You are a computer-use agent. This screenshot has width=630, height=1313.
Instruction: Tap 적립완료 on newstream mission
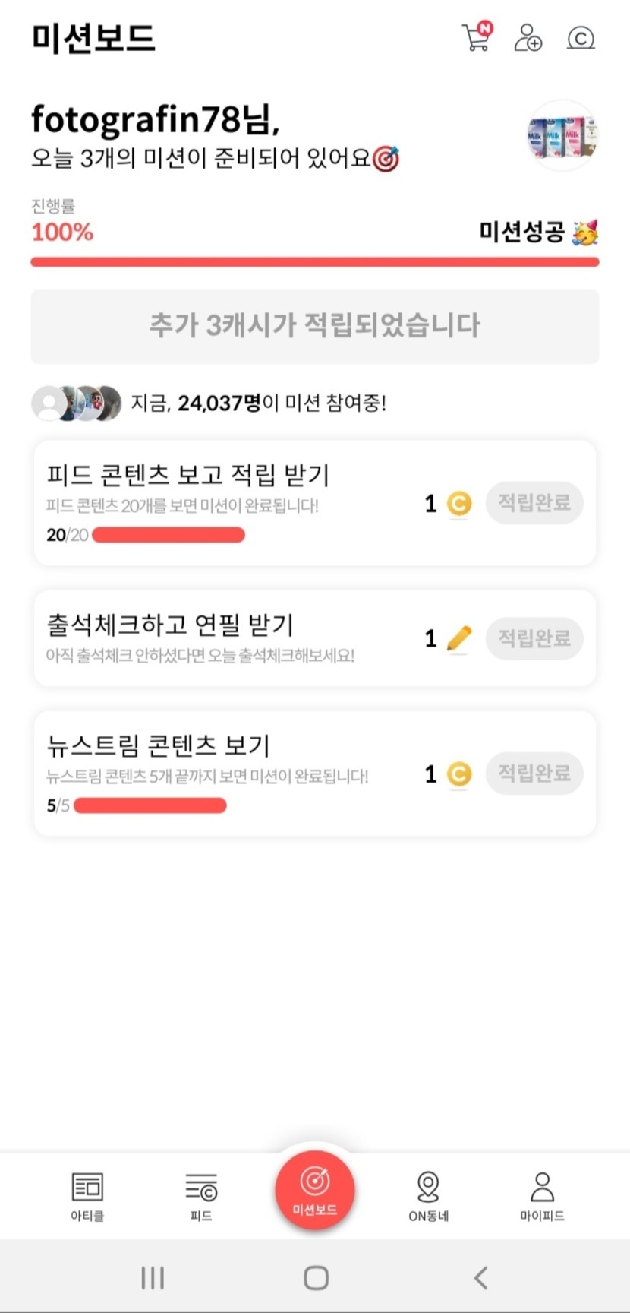[534, 774]
